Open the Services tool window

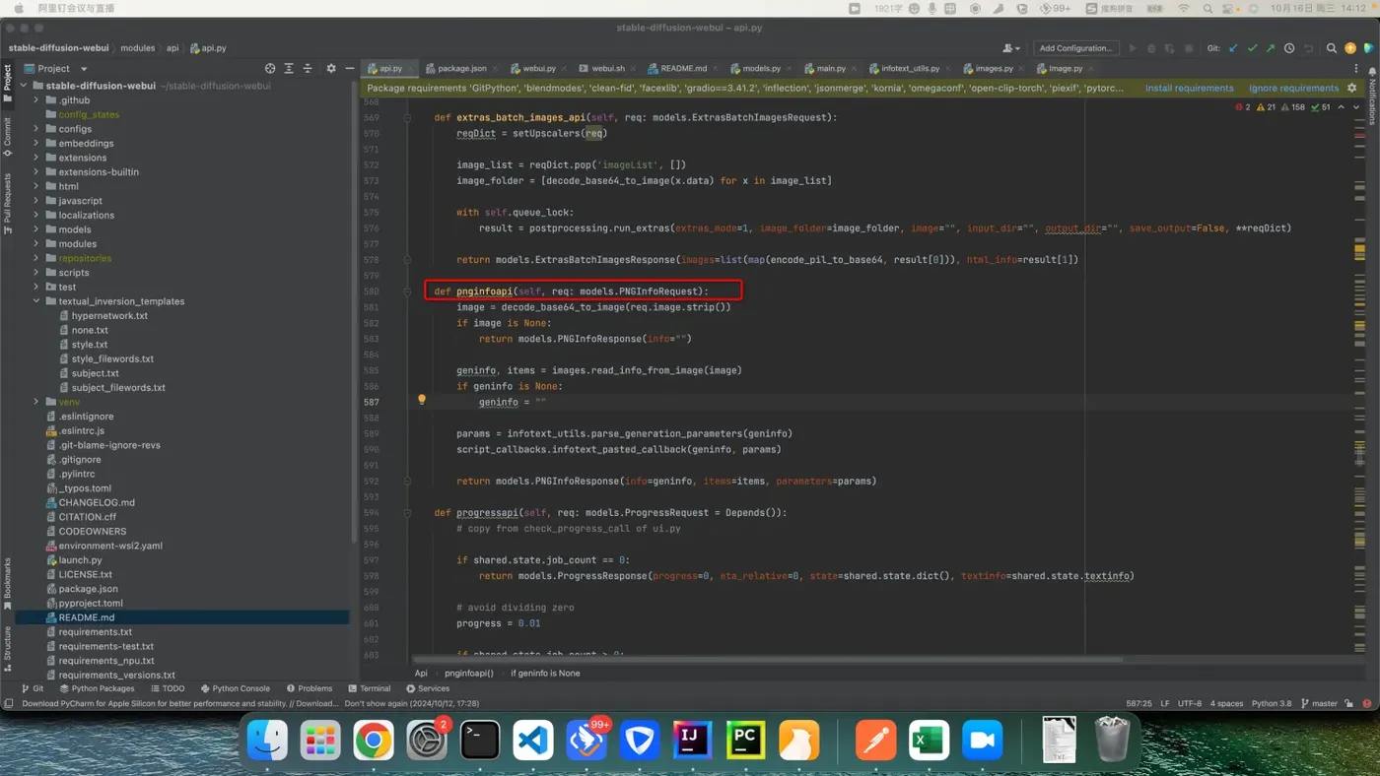(427, 688)
